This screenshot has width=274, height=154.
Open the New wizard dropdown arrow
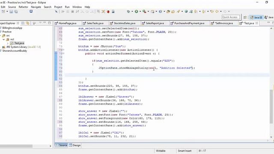7,12
